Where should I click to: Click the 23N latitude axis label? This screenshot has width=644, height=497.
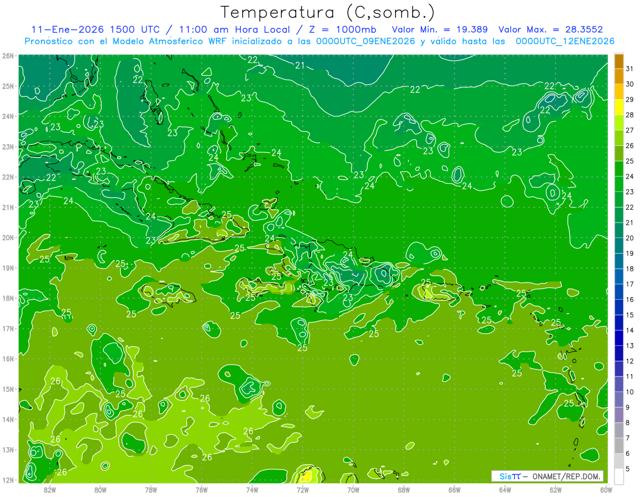tap(8, 147)
